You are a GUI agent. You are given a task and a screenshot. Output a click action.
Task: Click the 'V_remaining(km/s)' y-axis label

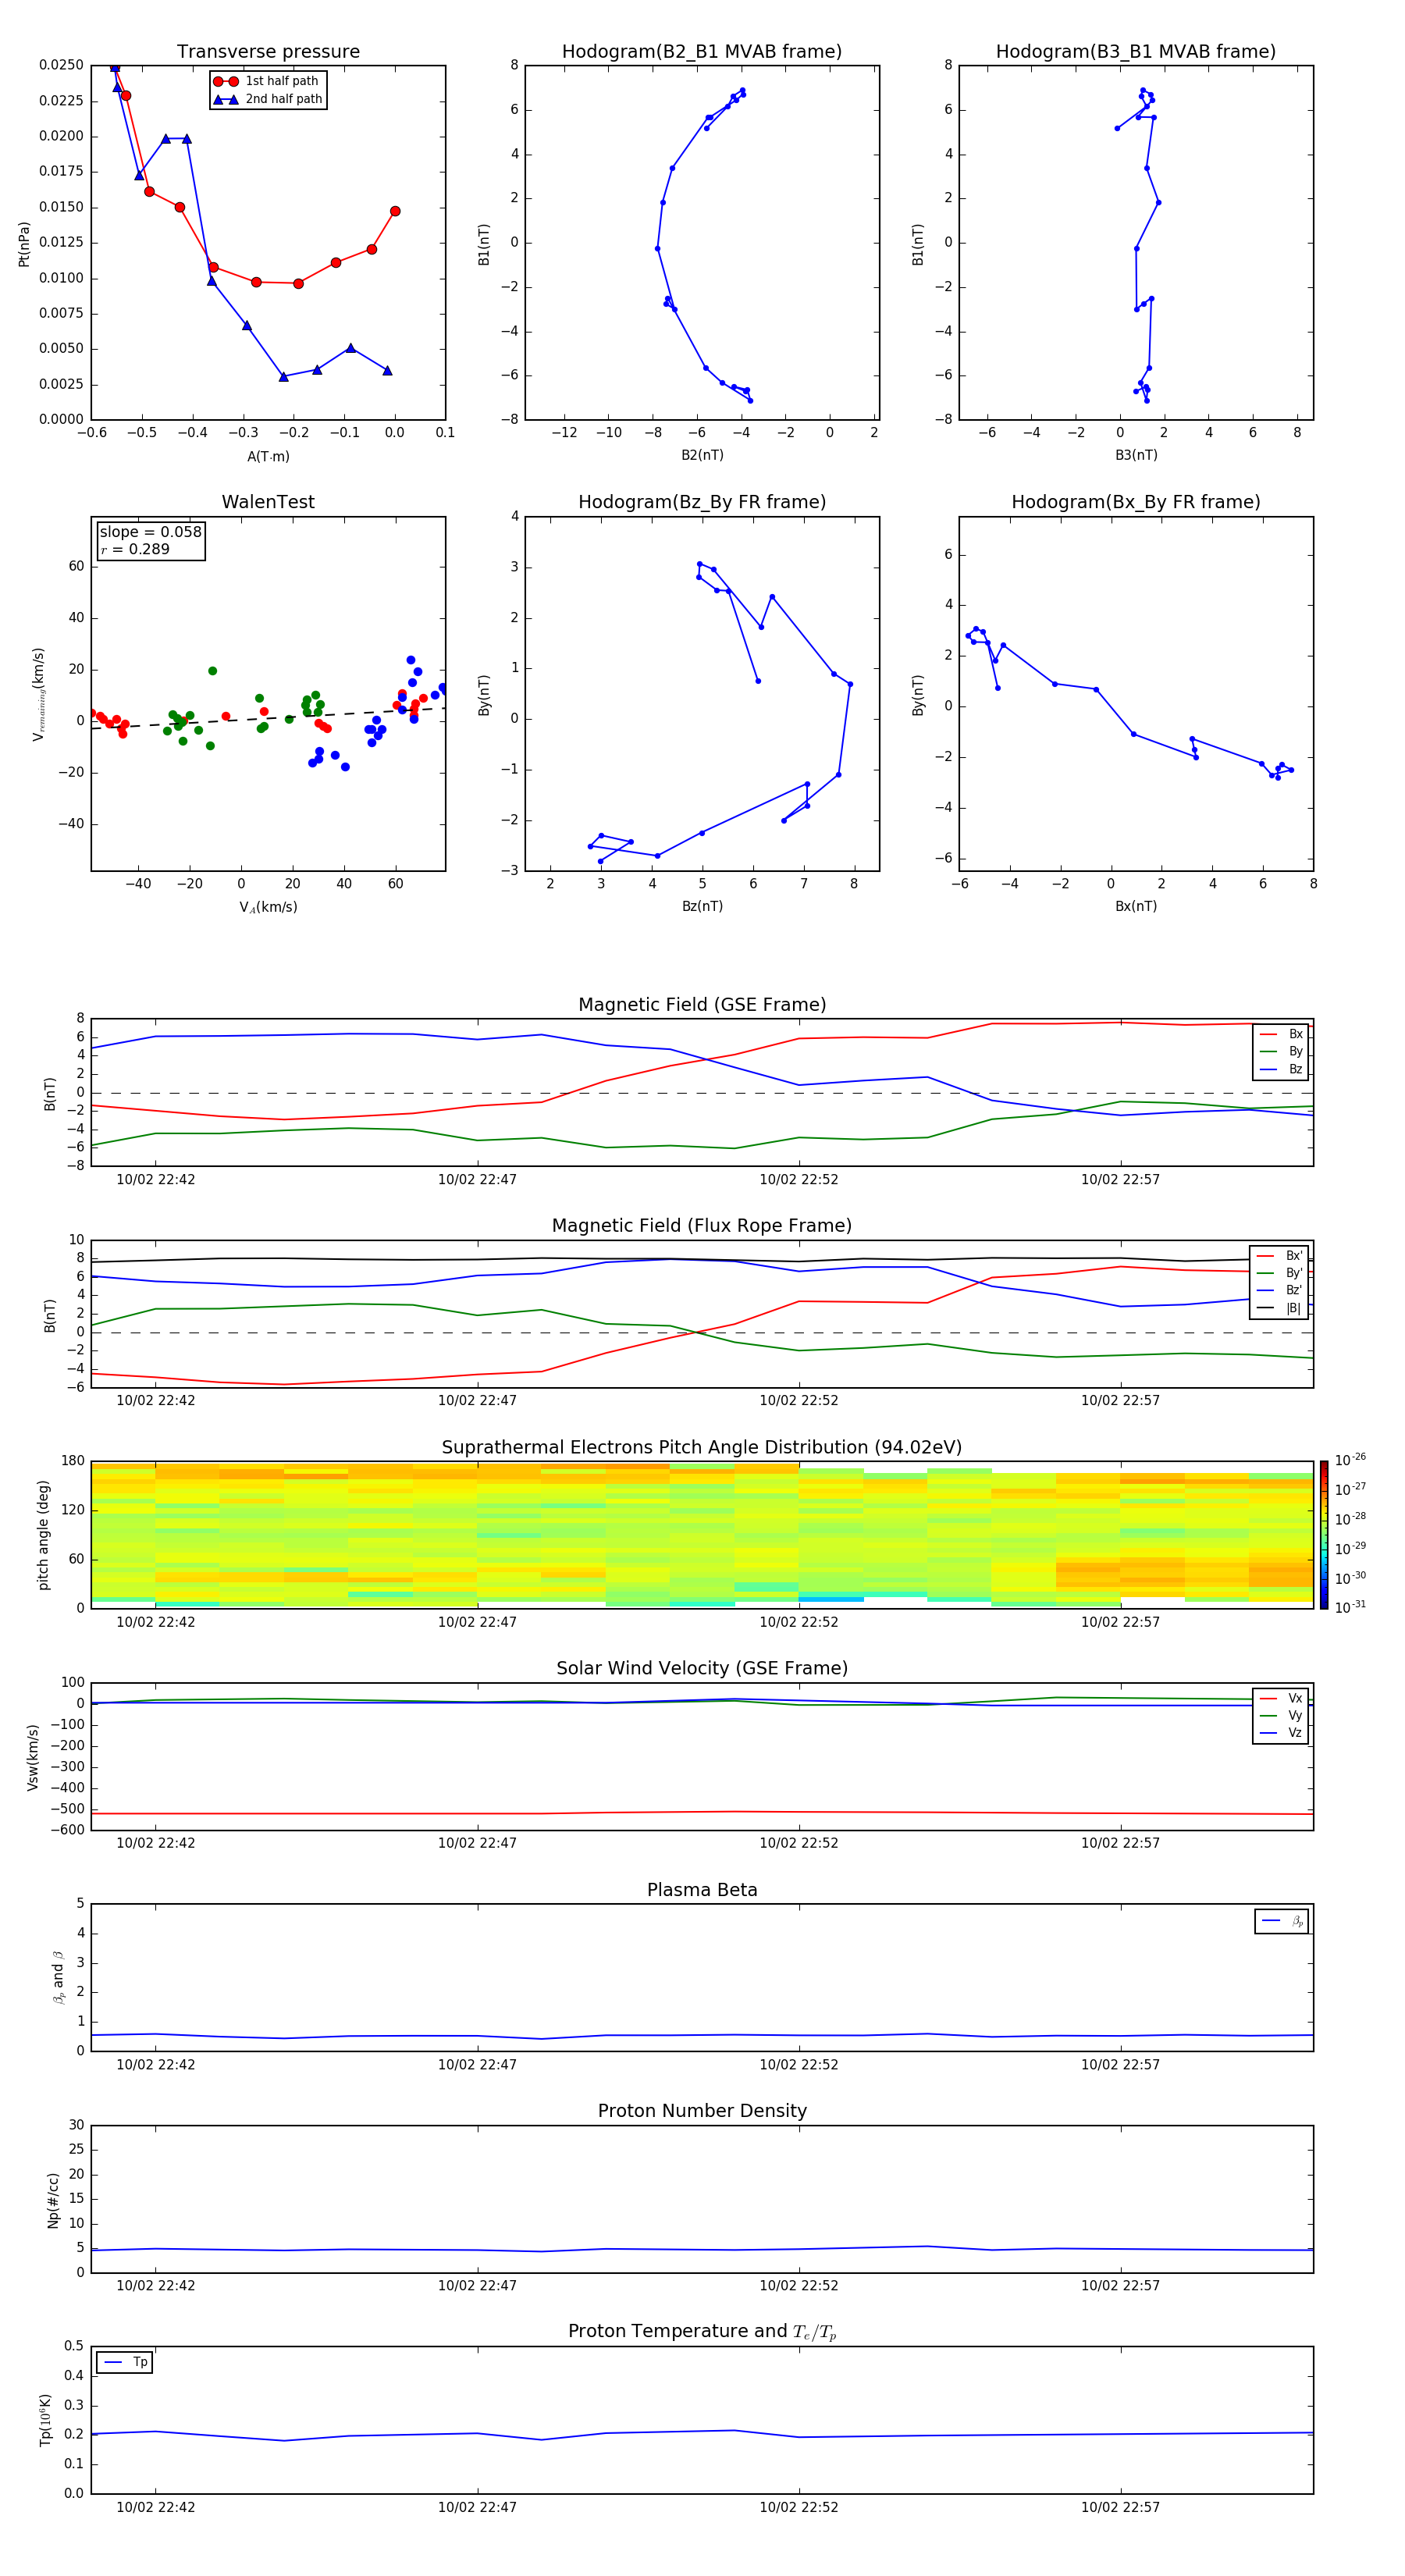(x=39, y=694)
